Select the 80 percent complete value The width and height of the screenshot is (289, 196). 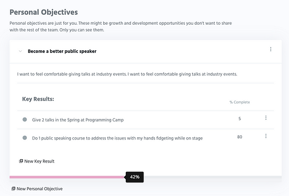click(240, 137)
